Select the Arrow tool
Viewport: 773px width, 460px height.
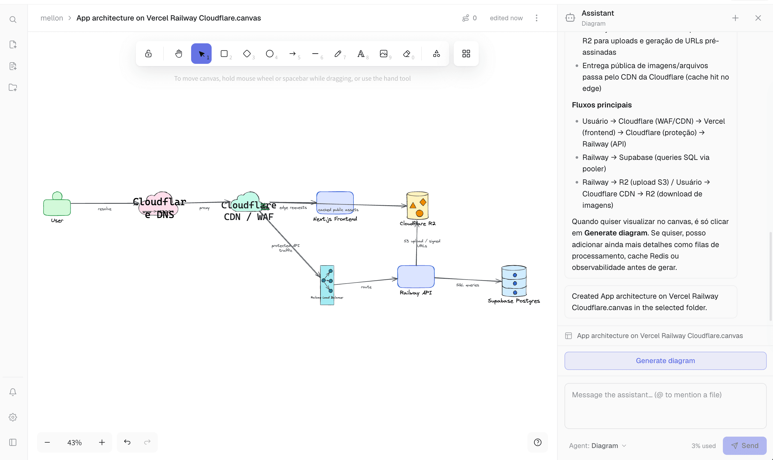292,54
